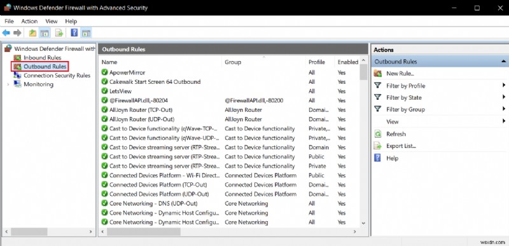Toggle the Action pane toolbar icon
Screen dimensions: 509x246
(x=86, y=32)
